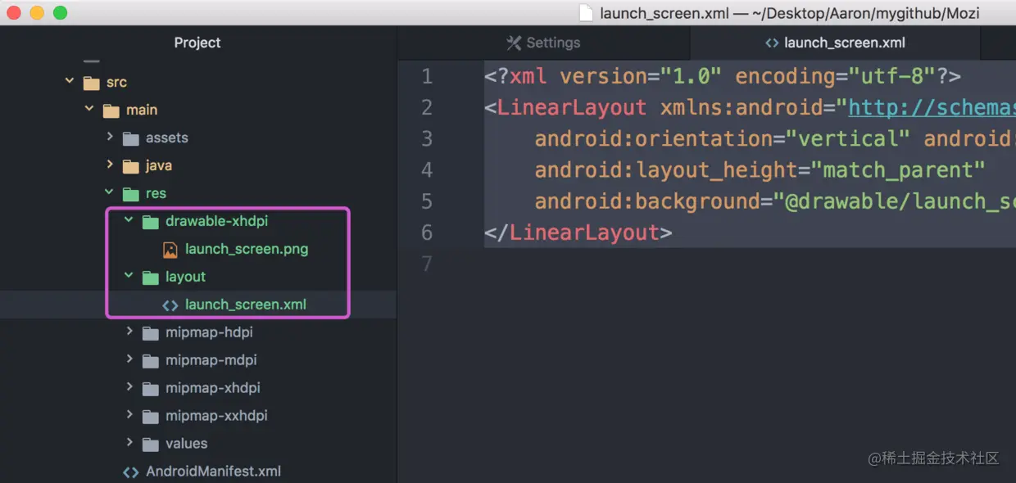The image size is (1016, 483).
Task: Open AndroidManifest.xml file name
Action: click(213, 472)
